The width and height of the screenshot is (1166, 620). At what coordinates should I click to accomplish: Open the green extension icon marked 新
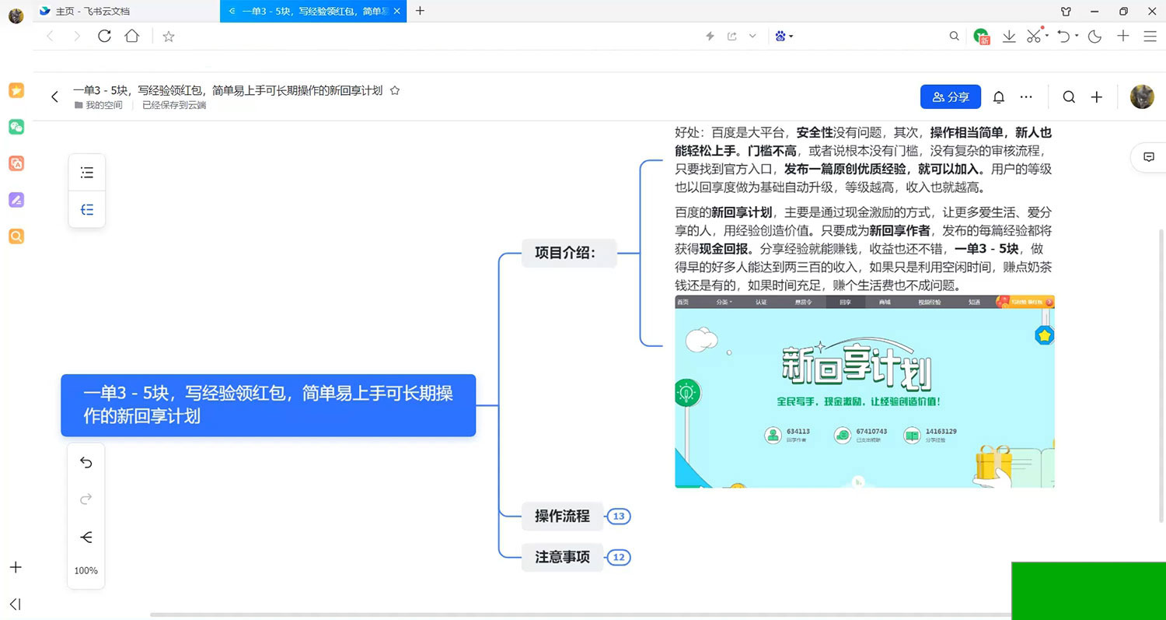982,37
